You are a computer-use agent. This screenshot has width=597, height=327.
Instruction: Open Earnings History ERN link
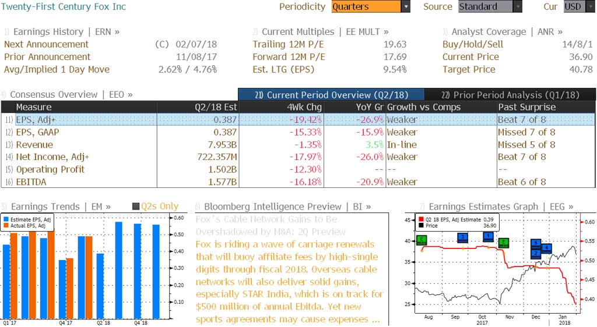[x=66, y=32]
